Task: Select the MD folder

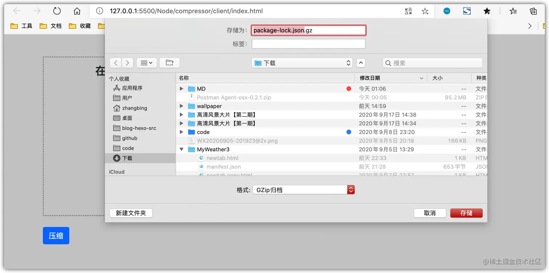Action: 201,89
